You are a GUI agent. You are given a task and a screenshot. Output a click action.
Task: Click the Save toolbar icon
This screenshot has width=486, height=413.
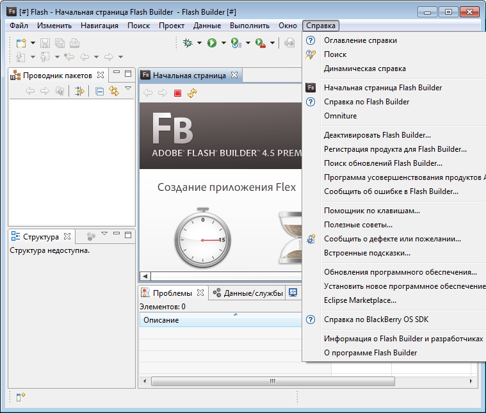point(45,43)
